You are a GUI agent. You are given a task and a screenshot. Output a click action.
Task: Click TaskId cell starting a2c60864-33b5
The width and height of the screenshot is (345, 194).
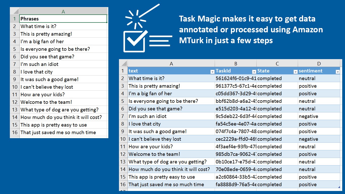point(236,177)
